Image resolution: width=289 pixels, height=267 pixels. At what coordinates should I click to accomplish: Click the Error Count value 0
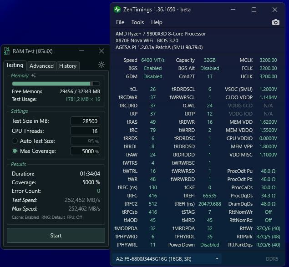(x=99, y=191)
